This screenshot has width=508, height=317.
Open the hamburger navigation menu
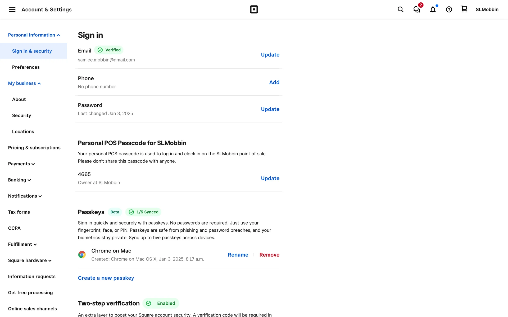coord(12,10)
